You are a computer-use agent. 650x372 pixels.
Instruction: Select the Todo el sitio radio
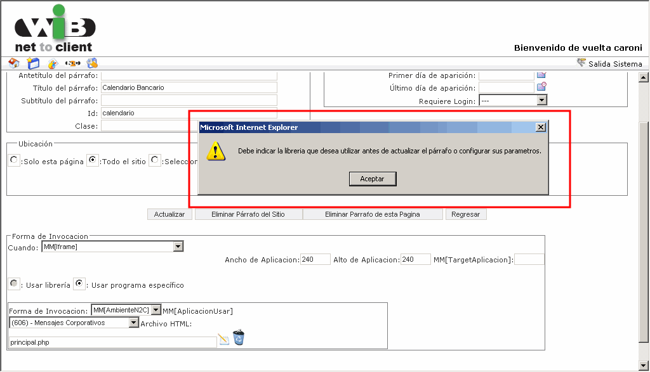93,160
